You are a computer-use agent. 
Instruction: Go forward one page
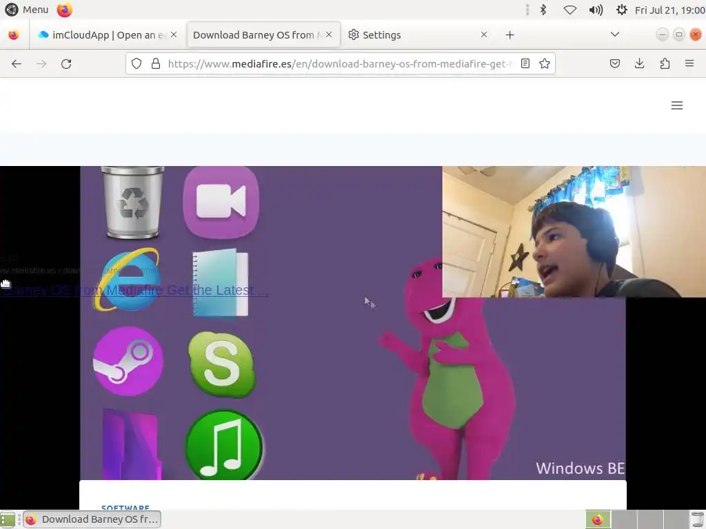pyautogui.click(x=41, y=64)
